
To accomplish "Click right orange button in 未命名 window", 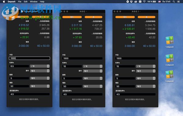I will [94, 17].
